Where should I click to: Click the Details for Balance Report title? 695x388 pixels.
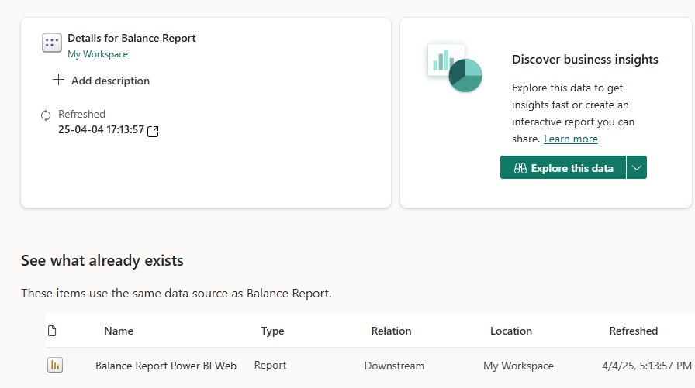pyautogui.click(x=132, y=39)
